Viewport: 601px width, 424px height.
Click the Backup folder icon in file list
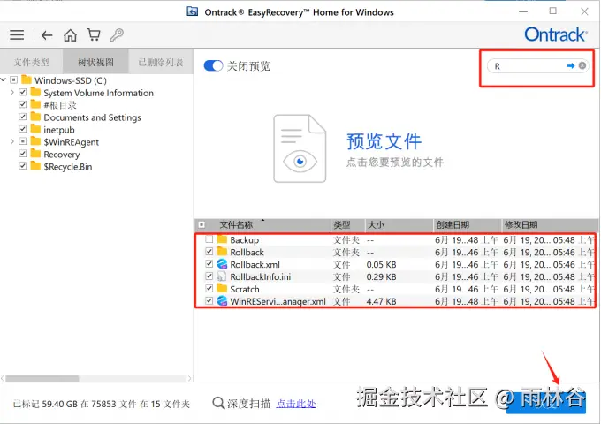[222, 239]
